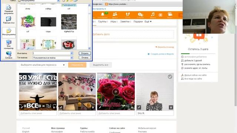Add description under the roses photo
Viewport: 237px width, 133px height.
[x=116, y=113]
